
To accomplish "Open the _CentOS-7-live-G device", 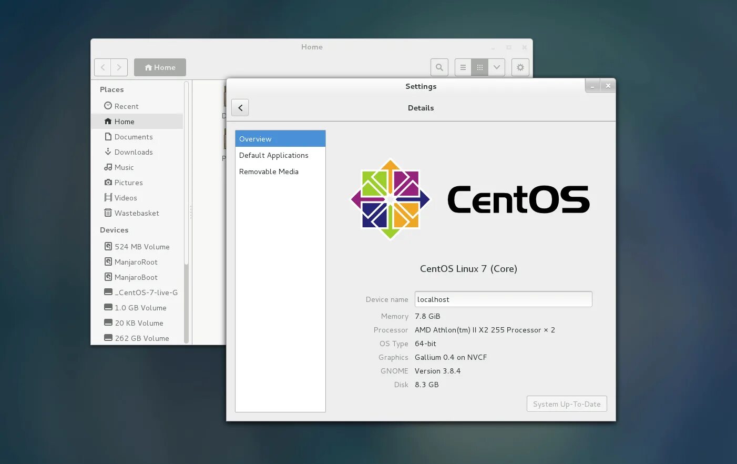I will pos(137,292).
